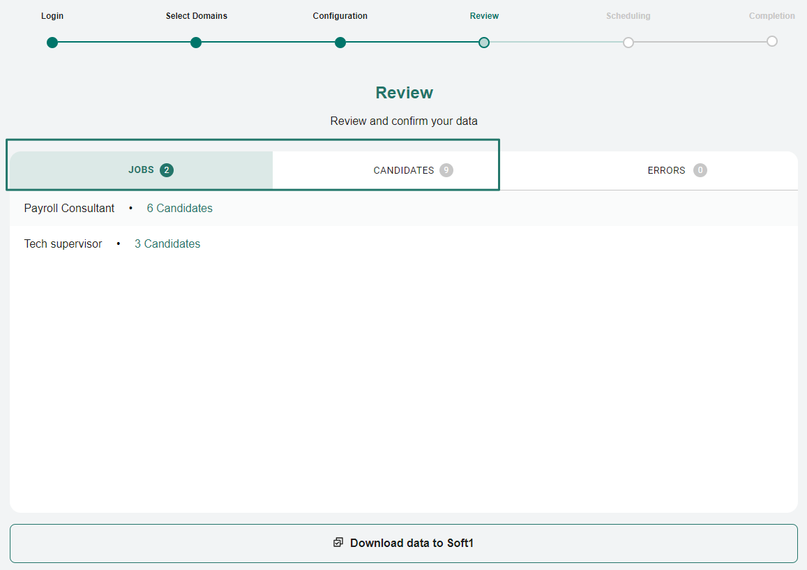Open the 6 Candidates link
Image resolution: width=807 pixels, height=570 pixels.
tap(179, 208)
